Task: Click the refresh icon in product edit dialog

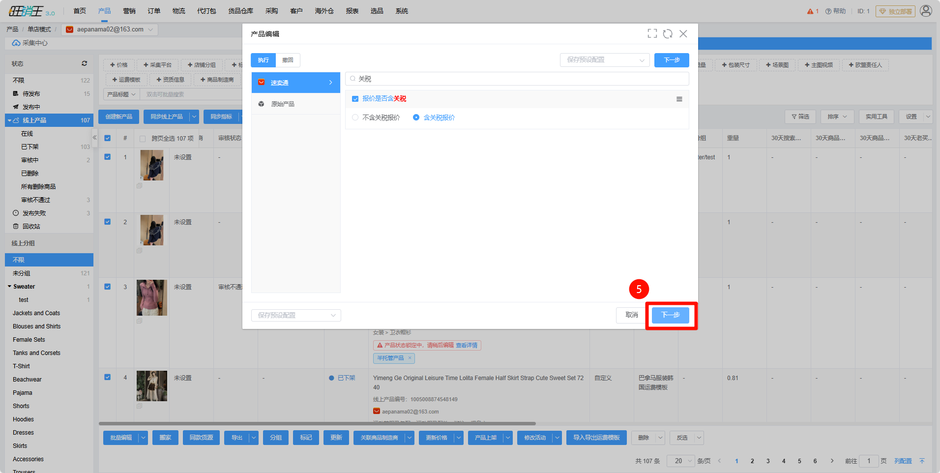Action: [668, 33]
